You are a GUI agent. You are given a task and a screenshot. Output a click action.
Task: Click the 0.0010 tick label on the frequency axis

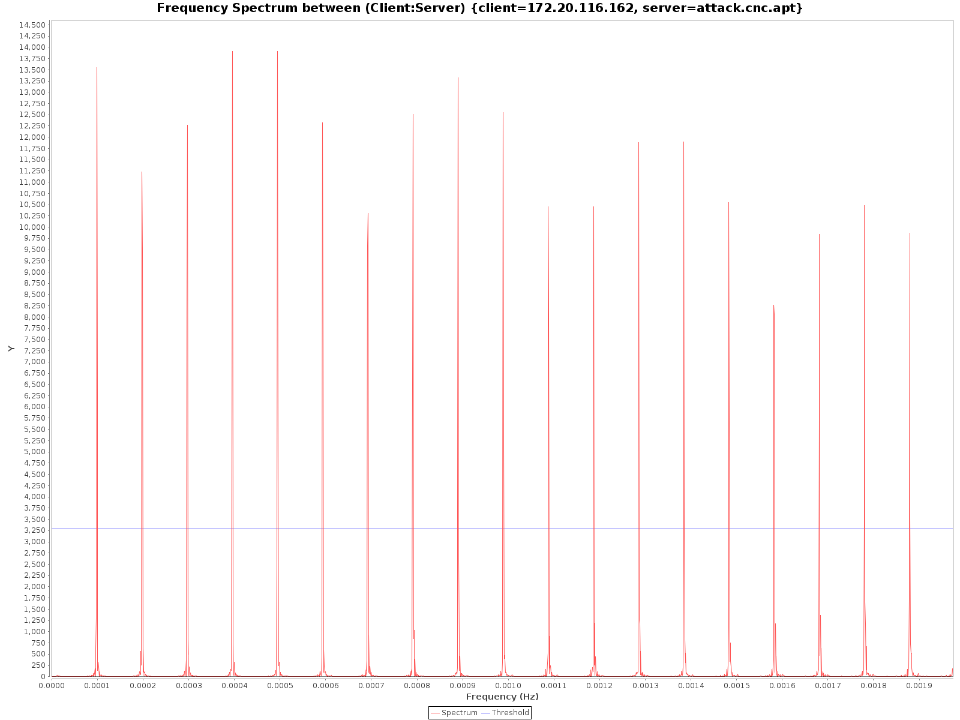508,685
